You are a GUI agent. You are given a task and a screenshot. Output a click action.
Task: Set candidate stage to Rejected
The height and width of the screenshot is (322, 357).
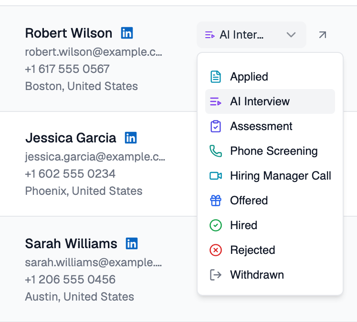click(270, 250)
